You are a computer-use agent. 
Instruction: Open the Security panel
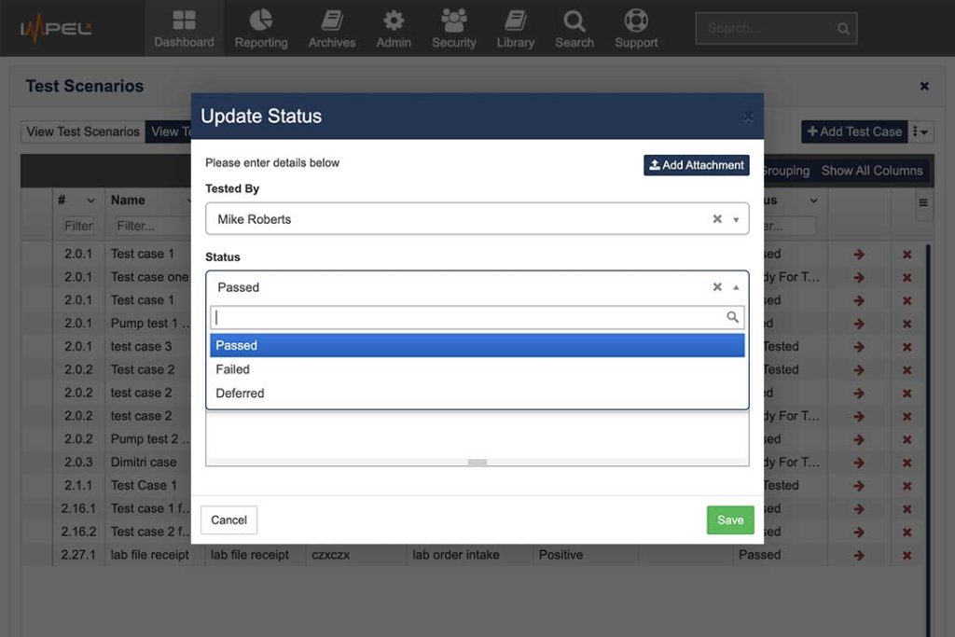click(453, 28)
